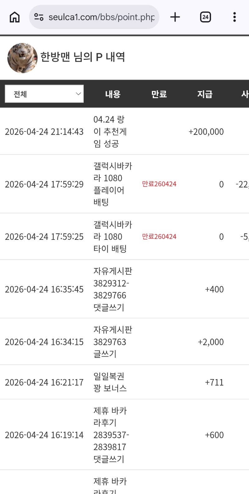Open the 일일복권 꽝 보너스 entry

coord(110,382)
